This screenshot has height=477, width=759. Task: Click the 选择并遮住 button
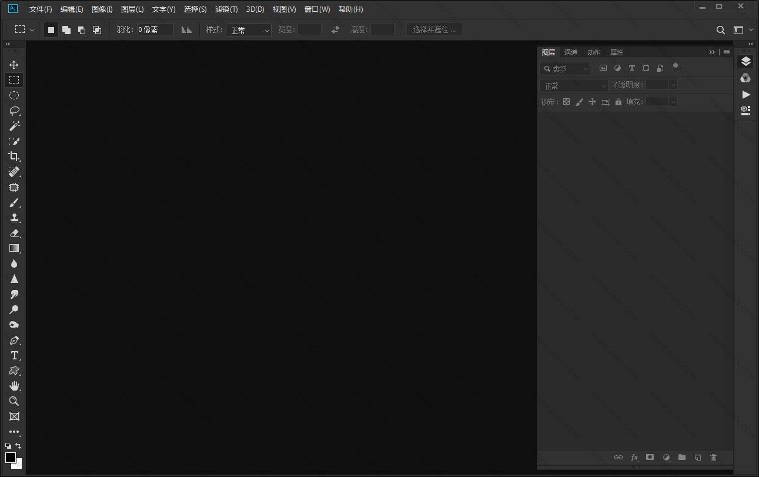pos(434,29)
